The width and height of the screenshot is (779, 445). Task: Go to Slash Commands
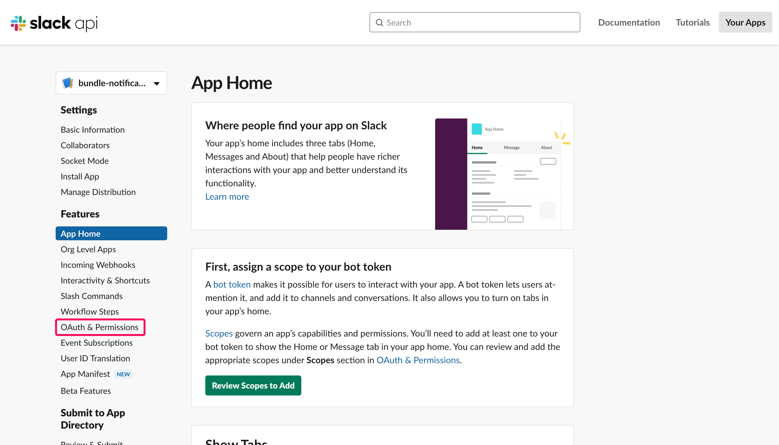pyautogui.click(x=92, y=296)
